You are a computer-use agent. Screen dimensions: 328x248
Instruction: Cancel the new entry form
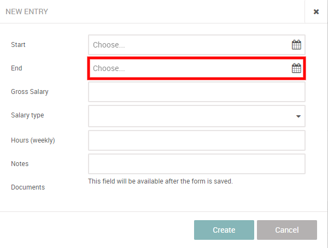(x=286, y=230)
